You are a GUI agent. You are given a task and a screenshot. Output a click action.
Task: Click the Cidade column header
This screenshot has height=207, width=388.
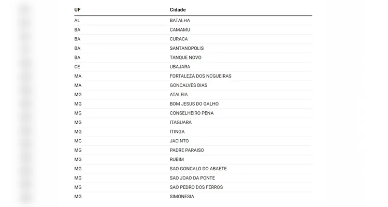coord(178,10)
